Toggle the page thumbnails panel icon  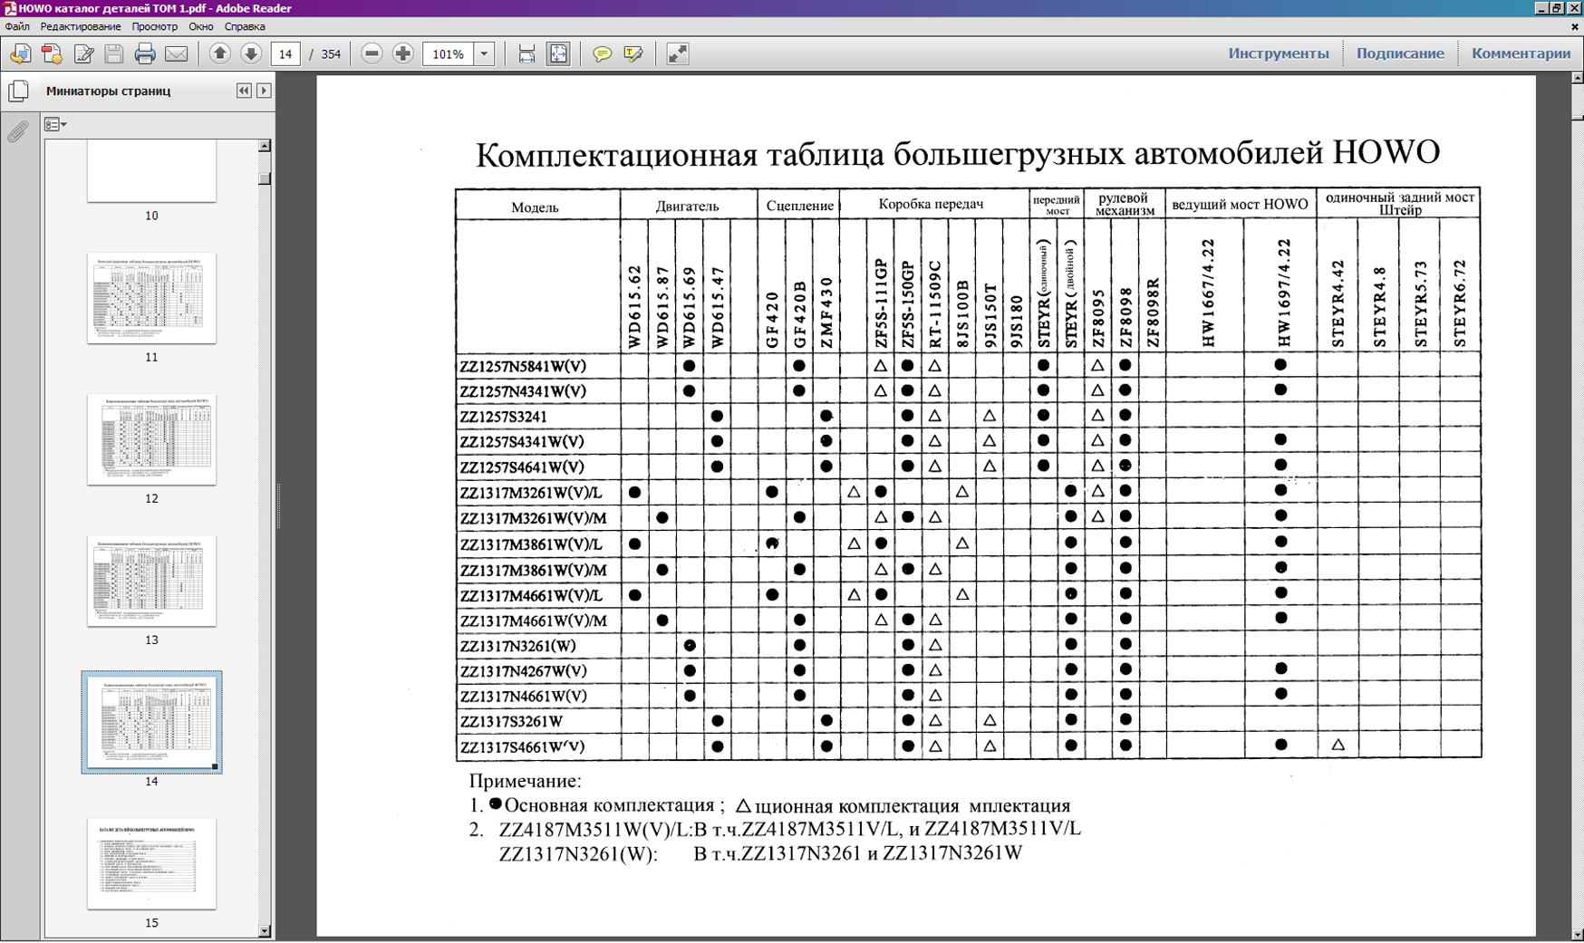pyautogui.click(x=18, y=91)
